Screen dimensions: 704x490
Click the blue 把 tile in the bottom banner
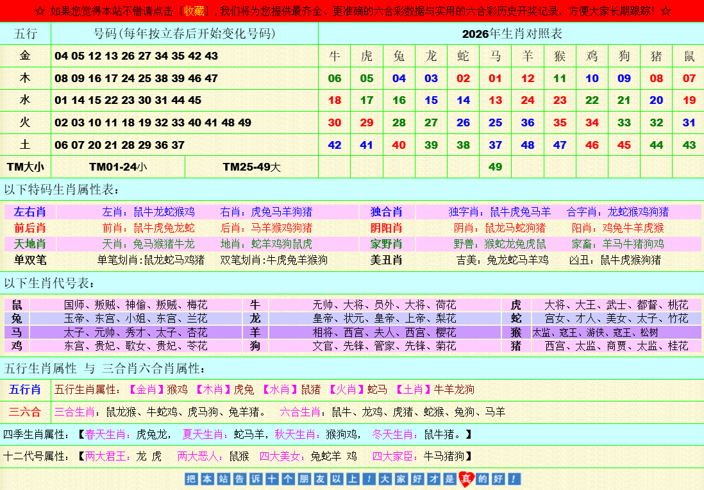coord(190,479)
